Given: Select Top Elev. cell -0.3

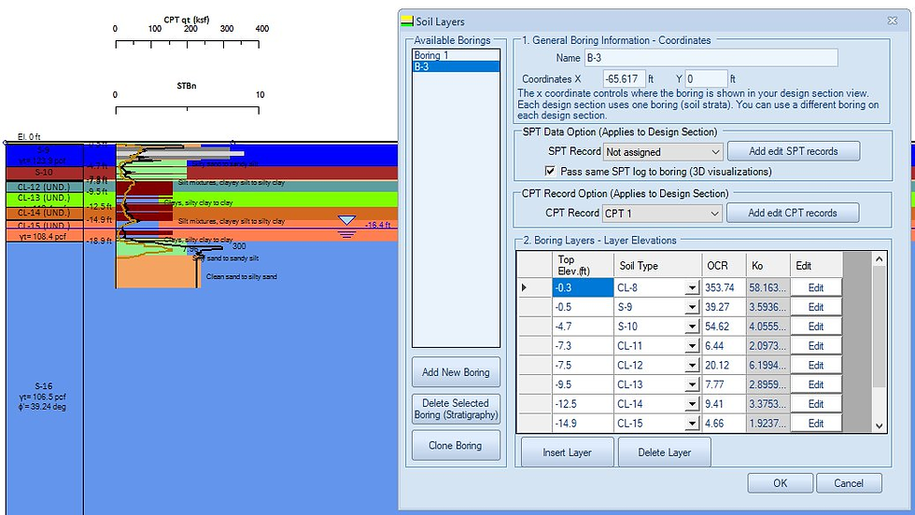Looking at the screenshot, I should 583,287.
